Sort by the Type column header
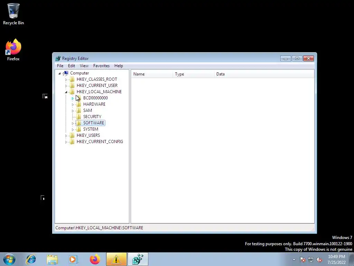This screenshot has width=354, height=266. tap(194, 74)
